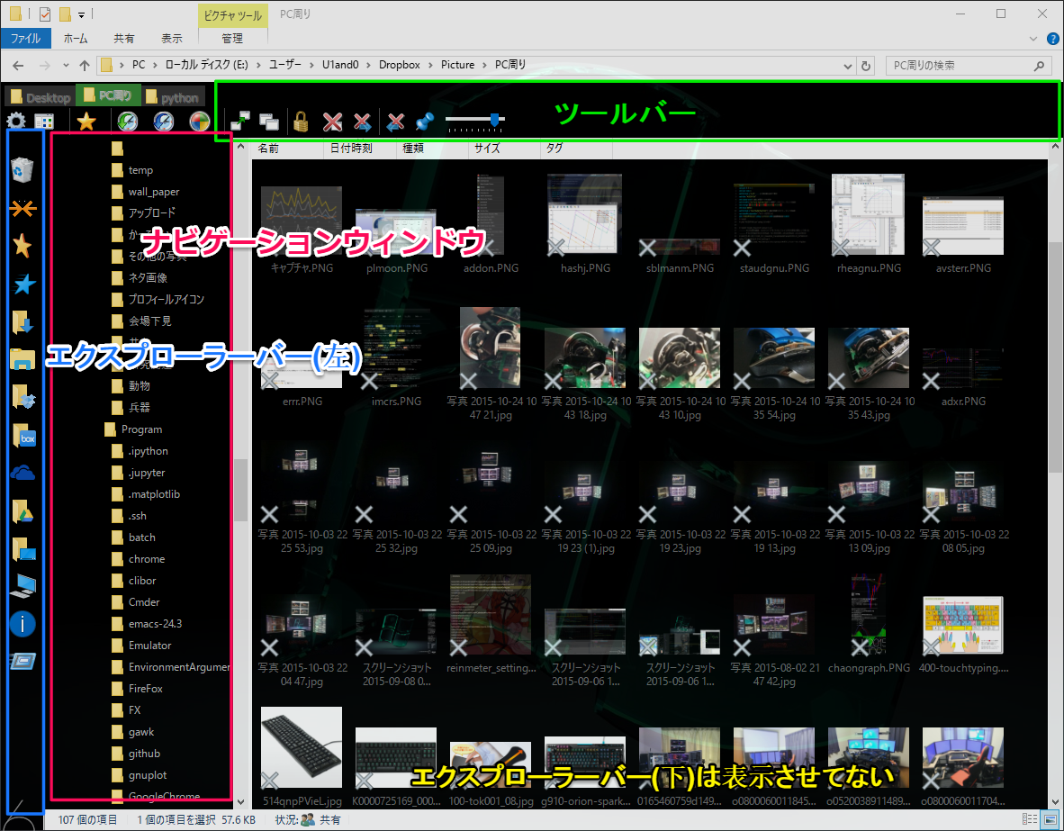Image resolution: width=1064 pixels, height=831 pixels.
Task: Click the blue chip-shaped icon below info
Action: click(x=23, y=661)
